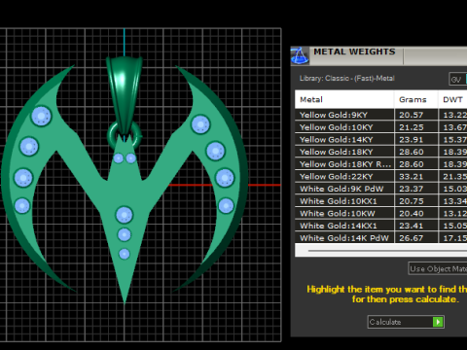Screen dimensions: 467x350
Task: Select the METAL WEIGHTS title tab
Action: click(x=354, y=52)
